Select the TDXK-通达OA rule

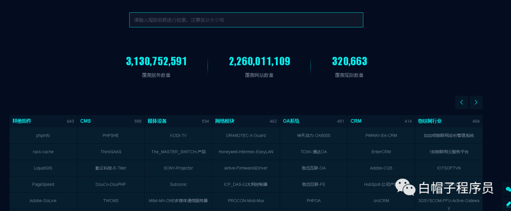point(314,152)
